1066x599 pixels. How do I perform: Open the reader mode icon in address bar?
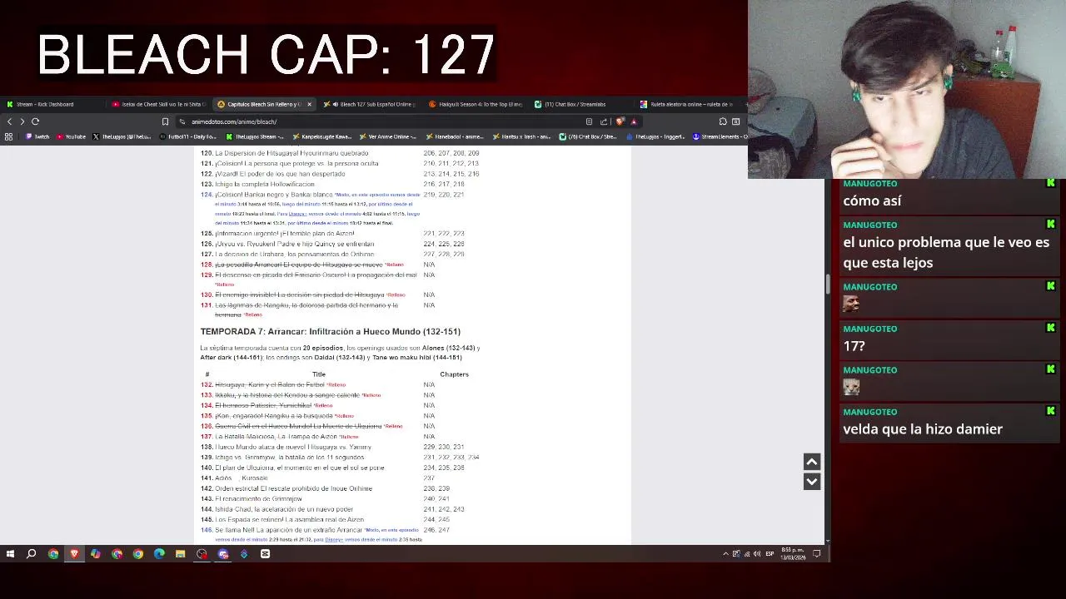[x=589, y=121]
